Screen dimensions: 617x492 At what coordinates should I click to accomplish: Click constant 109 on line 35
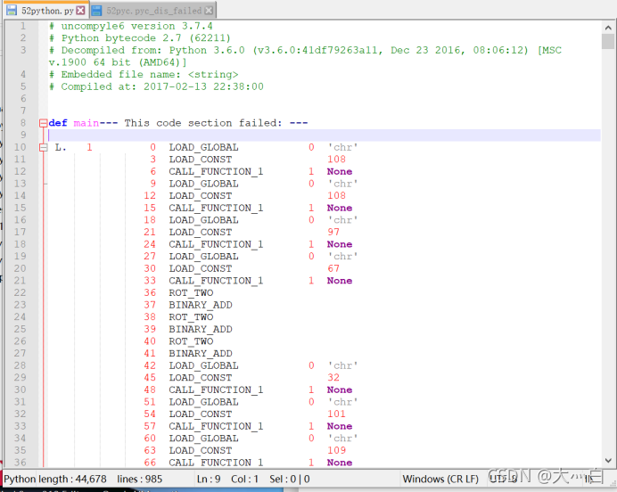pos(336,450)
